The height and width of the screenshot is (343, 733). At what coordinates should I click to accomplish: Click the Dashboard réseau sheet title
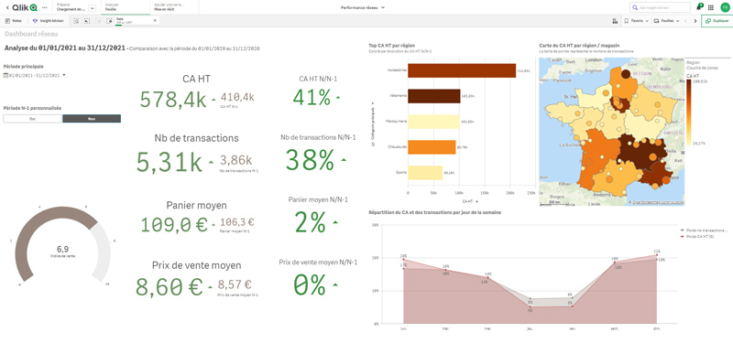[x=31, y=34]
